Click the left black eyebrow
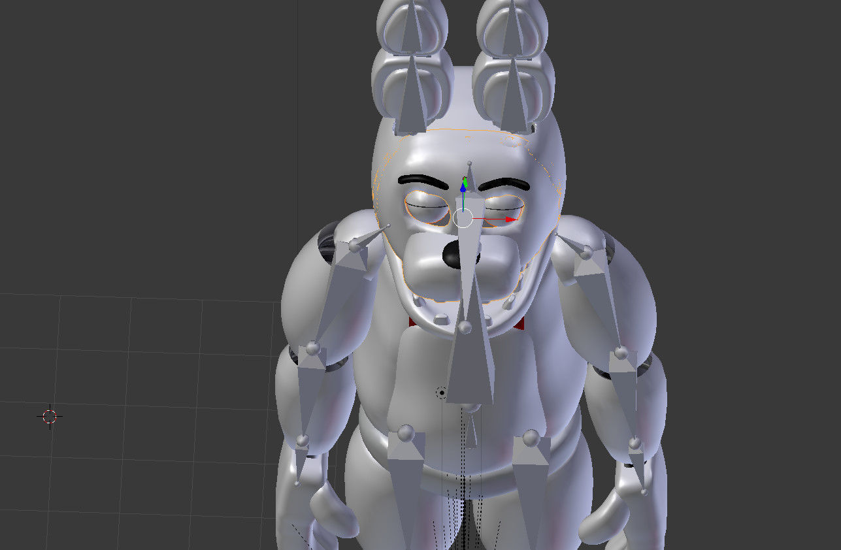Image resolution: width=841 pixels, height=550 pixels. click(x=425, y=180)
